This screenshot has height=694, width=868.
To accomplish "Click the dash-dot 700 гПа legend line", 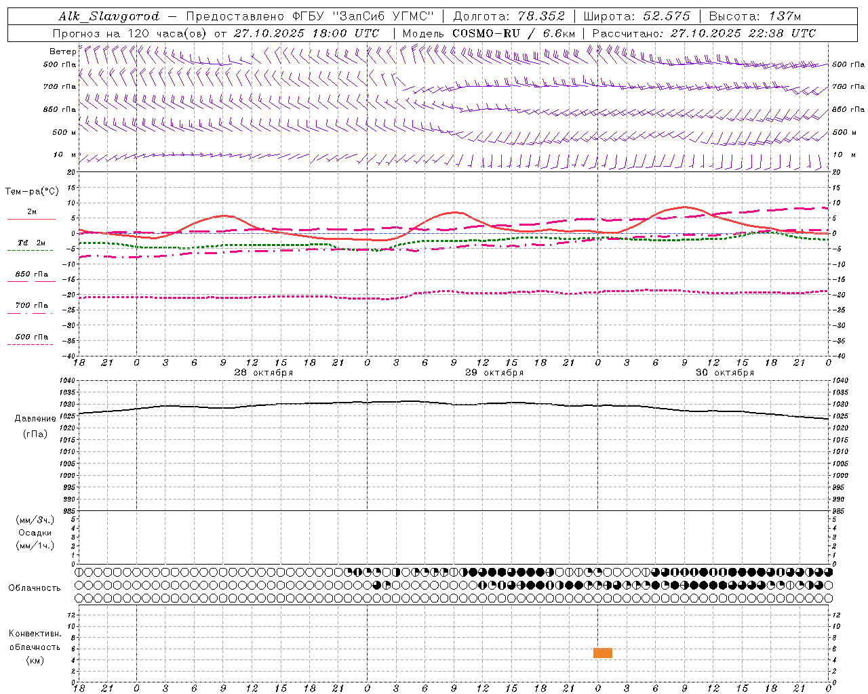I will click(30, 313).
